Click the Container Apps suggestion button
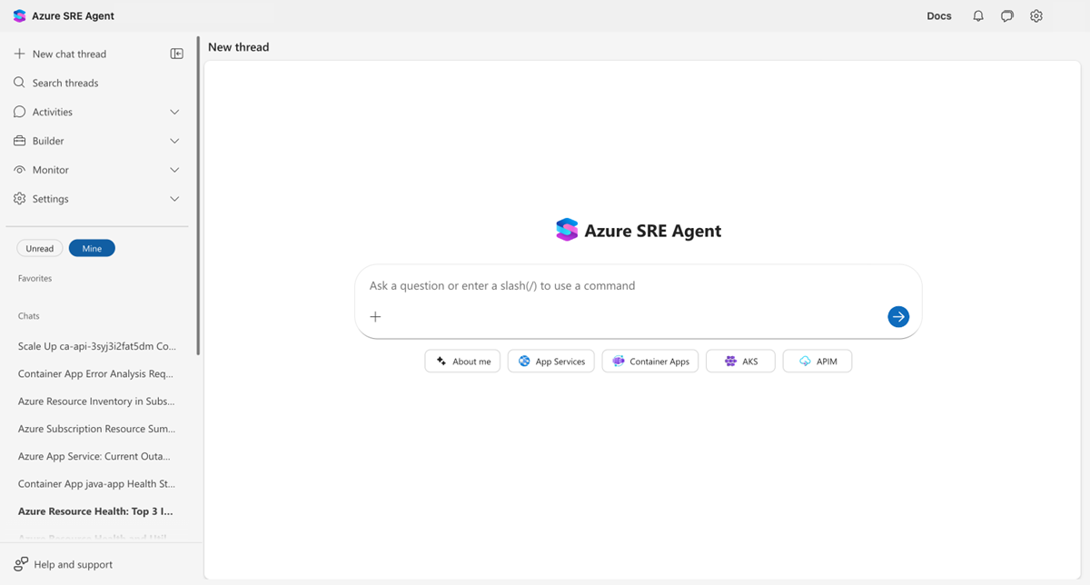This screenshot has width=1090, height=585. click(650, 362)
